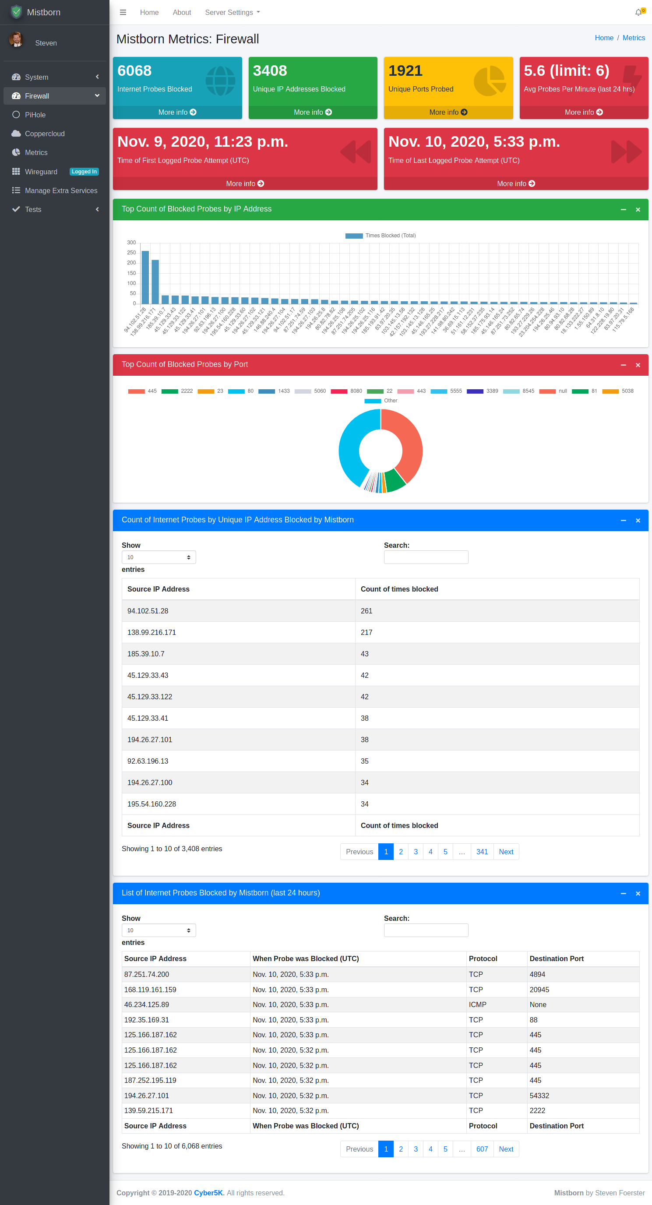Toggle port 3389 legend entry
This screenshot has width=652, height=1205.
pyautogui.click(x=482, y=391)
